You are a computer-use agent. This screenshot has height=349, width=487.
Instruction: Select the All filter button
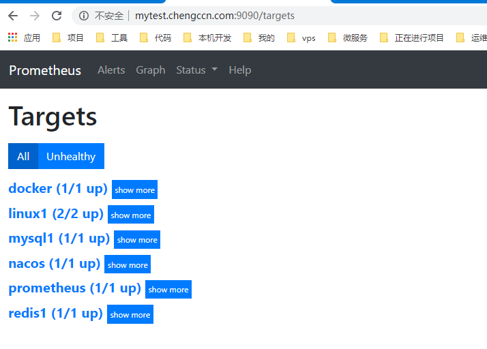23,156
